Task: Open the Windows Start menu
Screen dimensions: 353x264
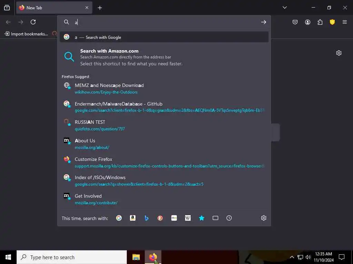Action: click(8, 257)
